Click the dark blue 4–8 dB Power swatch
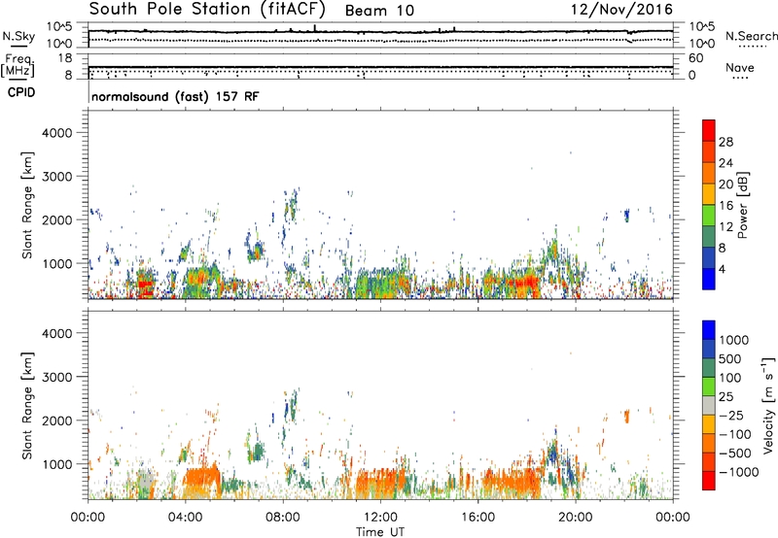This screenshot has width=778, height=538. pyautogui.click(x=709, y=257)
